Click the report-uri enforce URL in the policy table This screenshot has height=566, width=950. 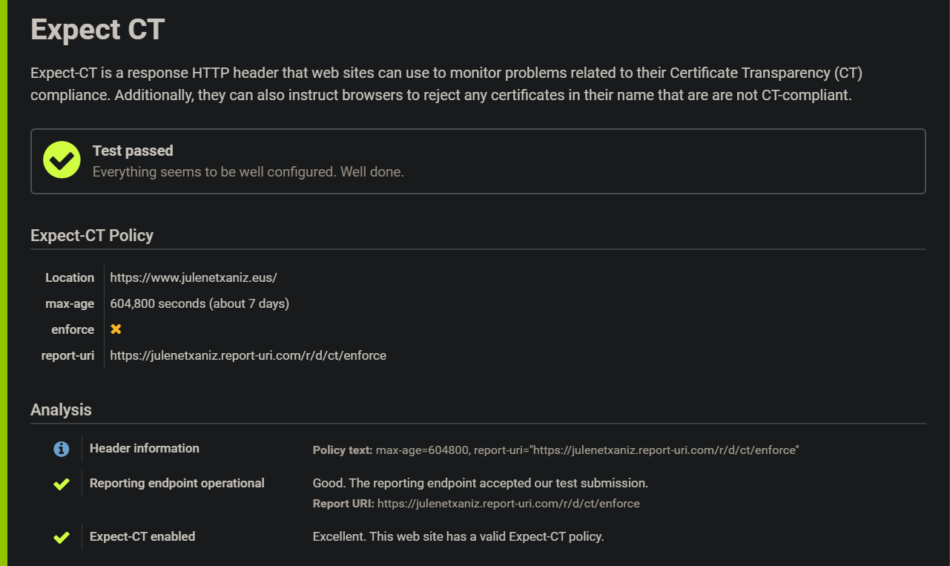tap(248, 355)
